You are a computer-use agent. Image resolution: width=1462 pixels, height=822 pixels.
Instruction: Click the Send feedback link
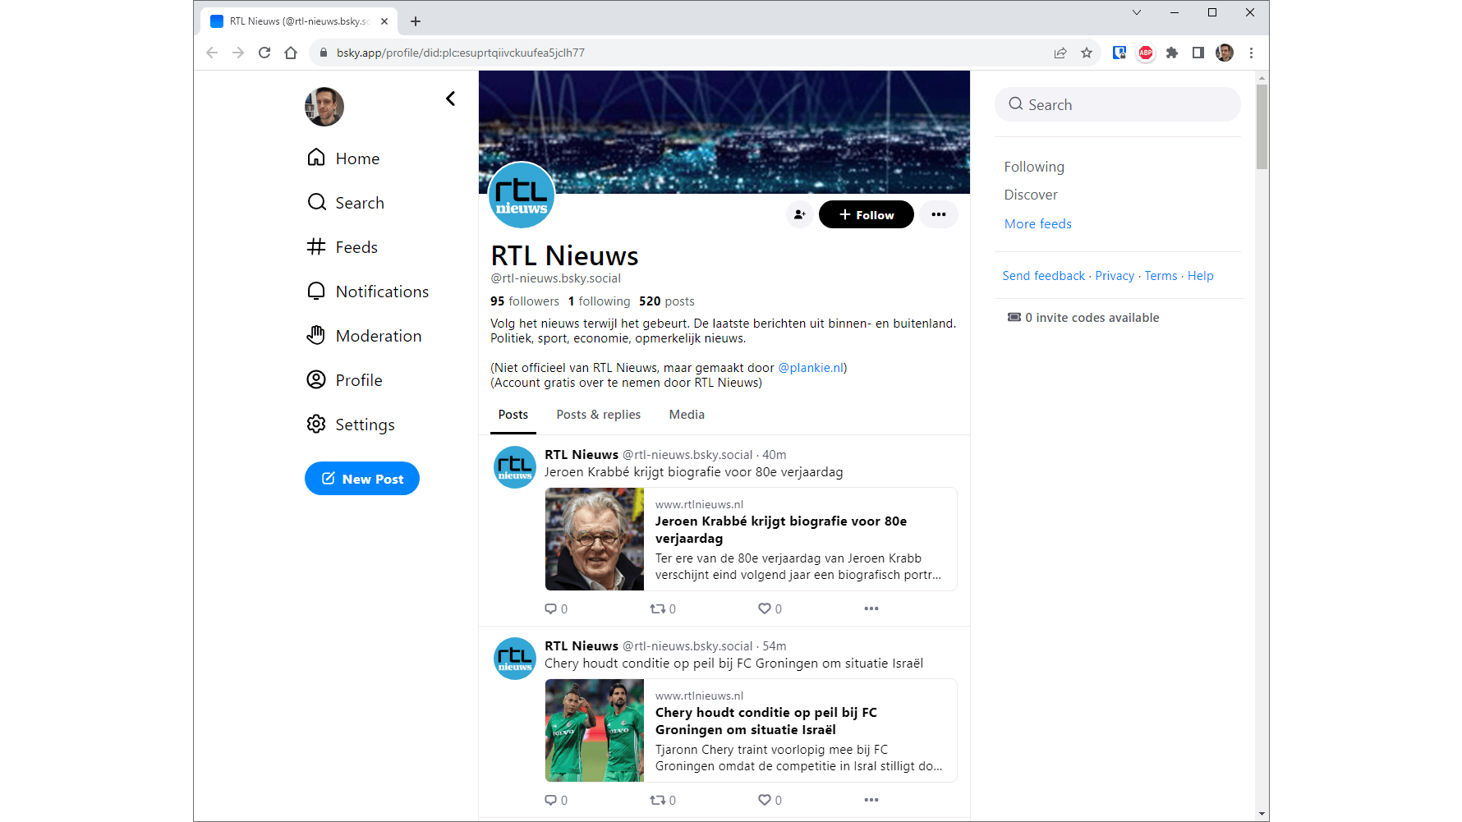coord(1044,276)
